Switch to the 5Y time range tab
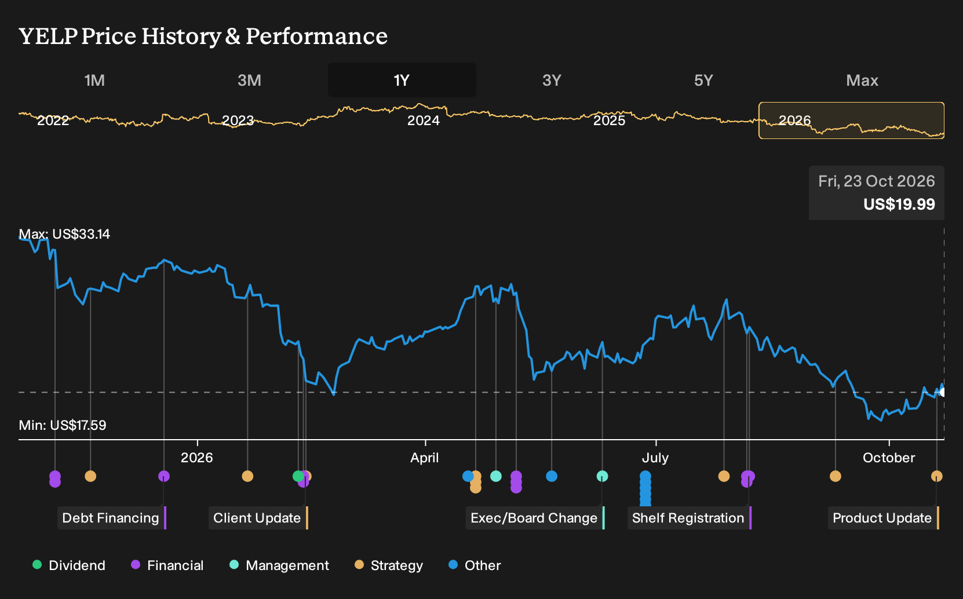Image resolution: width=963 pixels, height=599 pixels. coord(703,81)
